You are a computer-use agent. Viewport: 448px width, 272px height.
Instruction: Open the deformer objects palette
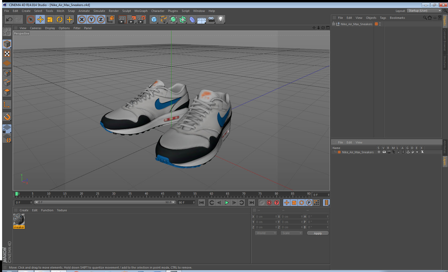point(192,19)
